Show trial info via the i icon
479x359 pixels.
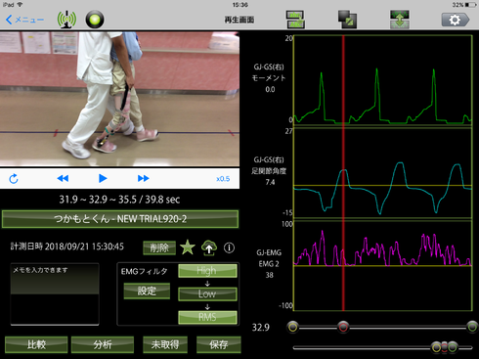(229, 248)
